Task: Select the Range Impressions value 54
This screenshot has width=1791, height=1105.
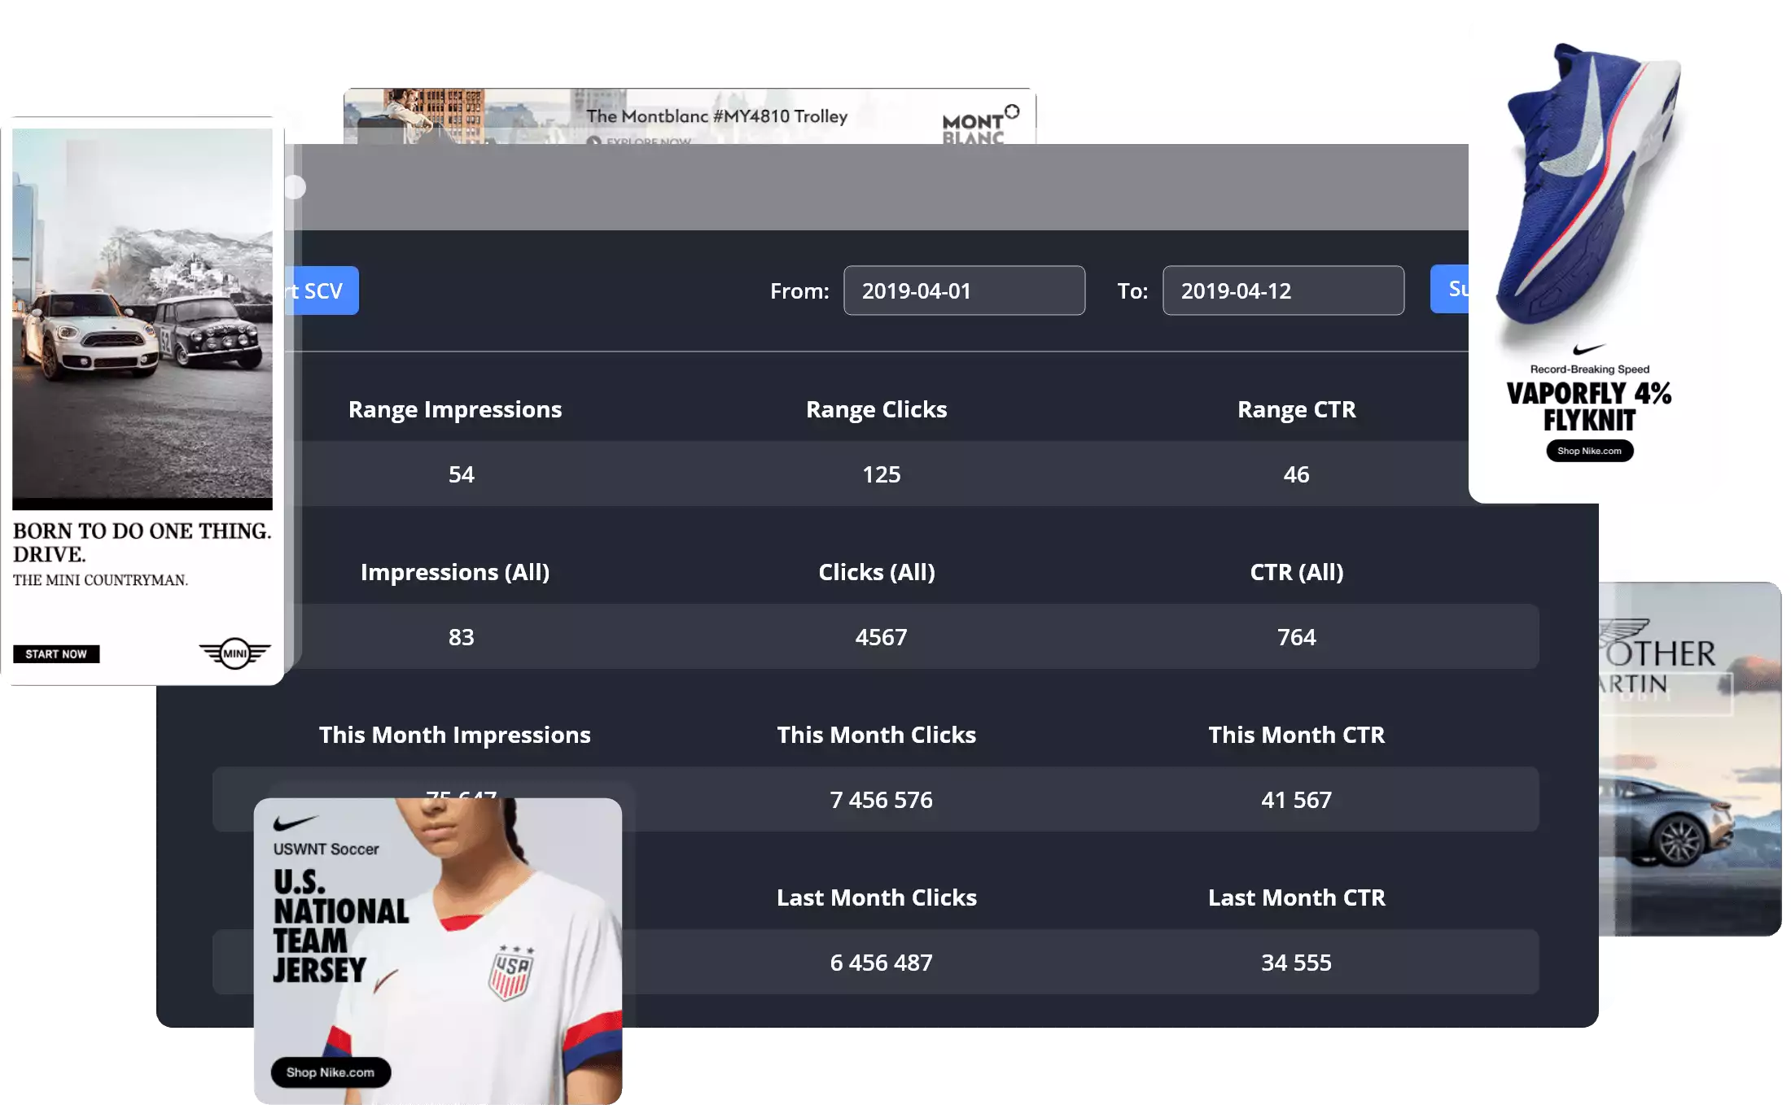Action: (461, 474)
